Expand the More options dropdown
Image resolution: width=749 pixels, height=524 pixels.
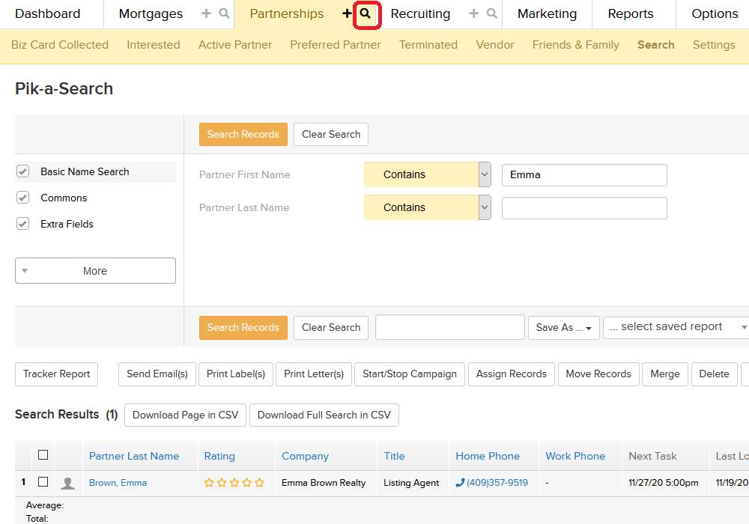[x=96, y=270]
